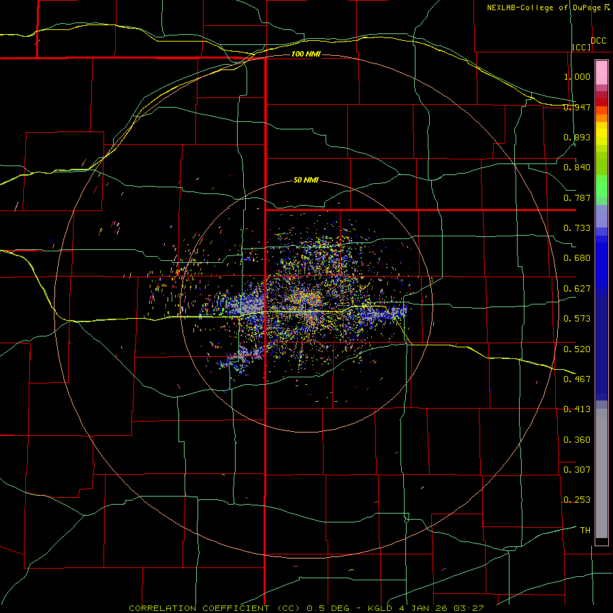This screenshot has height=613, width=613.
Task: Click the 0.893 color scale value
Action: pyautogui.click(x=577, y=137)
